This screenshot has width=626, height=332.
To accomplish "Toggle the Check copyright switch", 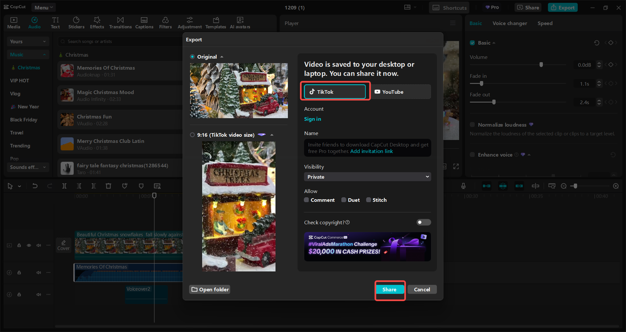I will tap(424, 222).
